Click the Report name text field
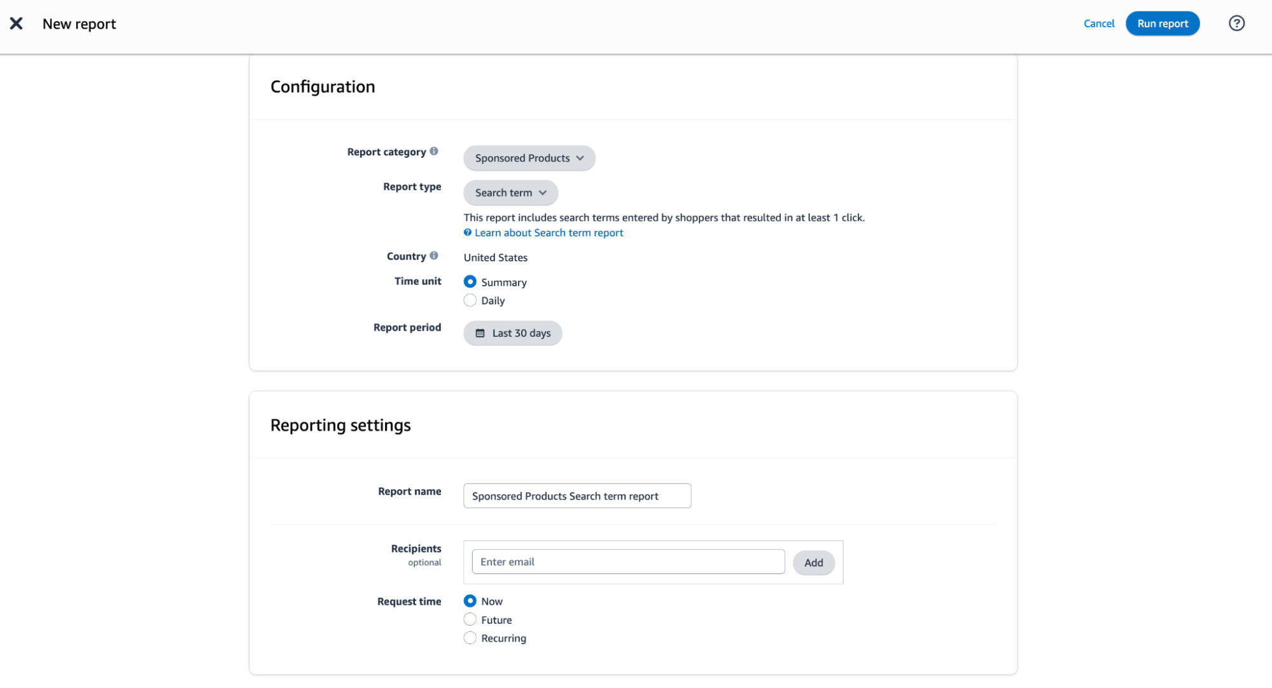 577,496
